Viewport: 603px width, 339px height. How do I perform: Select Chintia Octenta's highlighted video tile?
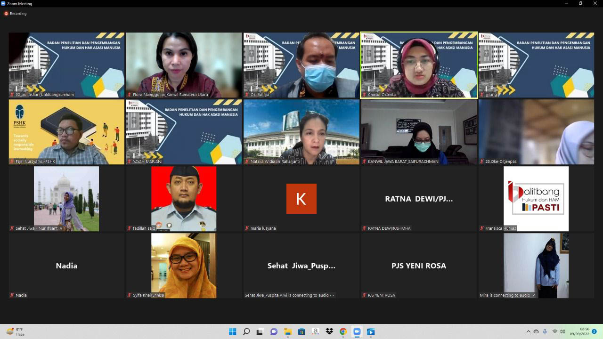point(419,65)
